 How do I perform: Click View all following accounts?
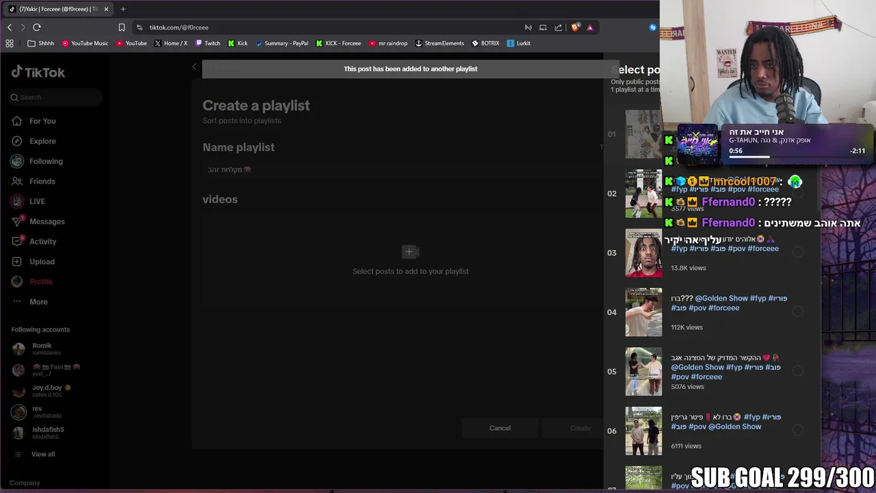42,454
